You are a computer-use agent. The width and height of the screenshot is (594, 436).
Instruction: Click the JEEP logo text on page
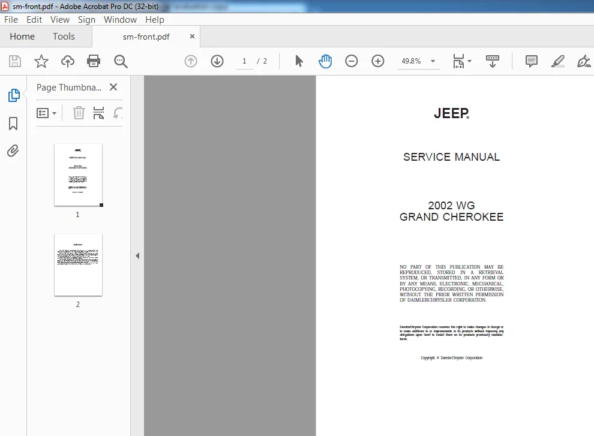click(x=451, y=113)
